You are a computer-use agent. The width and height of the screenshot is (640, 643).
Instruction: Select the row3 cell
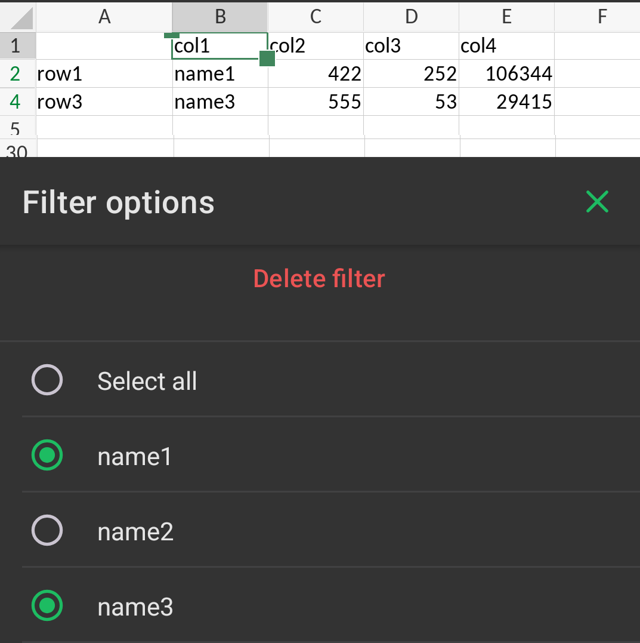pos(104,102)
